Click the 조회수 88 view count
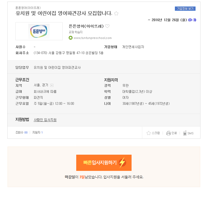207x197 pixels. (21, 132)
